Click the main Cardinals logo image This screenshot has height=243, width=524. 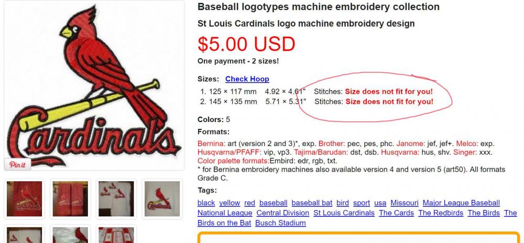point(94,85)
